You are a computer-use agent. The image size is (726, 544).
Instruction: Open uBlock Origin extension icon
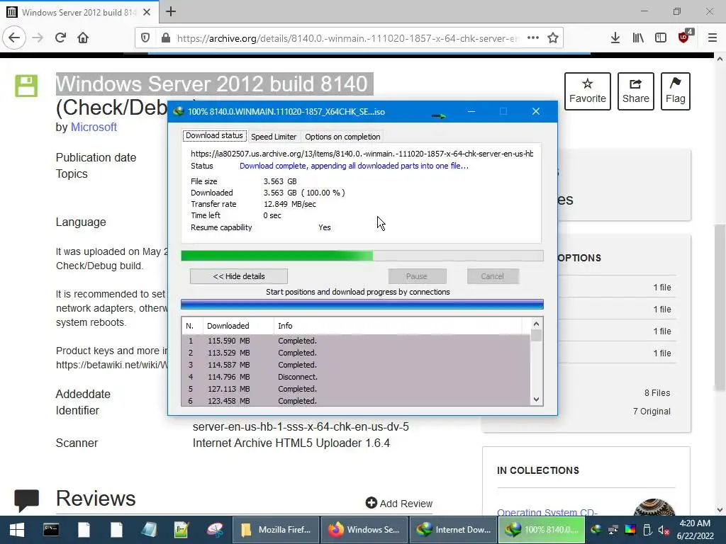[x=684, y=37]
